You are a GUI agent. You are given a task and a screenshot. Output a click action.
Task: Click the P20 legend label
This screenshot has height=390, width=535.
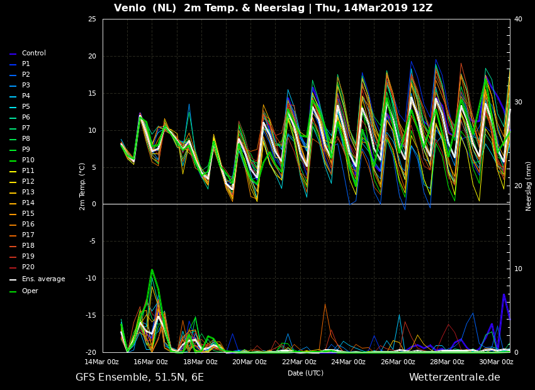[28, 267]
